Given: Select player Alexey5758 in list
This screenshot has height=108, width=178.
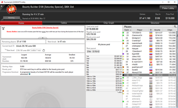Looking at the screenshot, I should click(x=149, y=73).
